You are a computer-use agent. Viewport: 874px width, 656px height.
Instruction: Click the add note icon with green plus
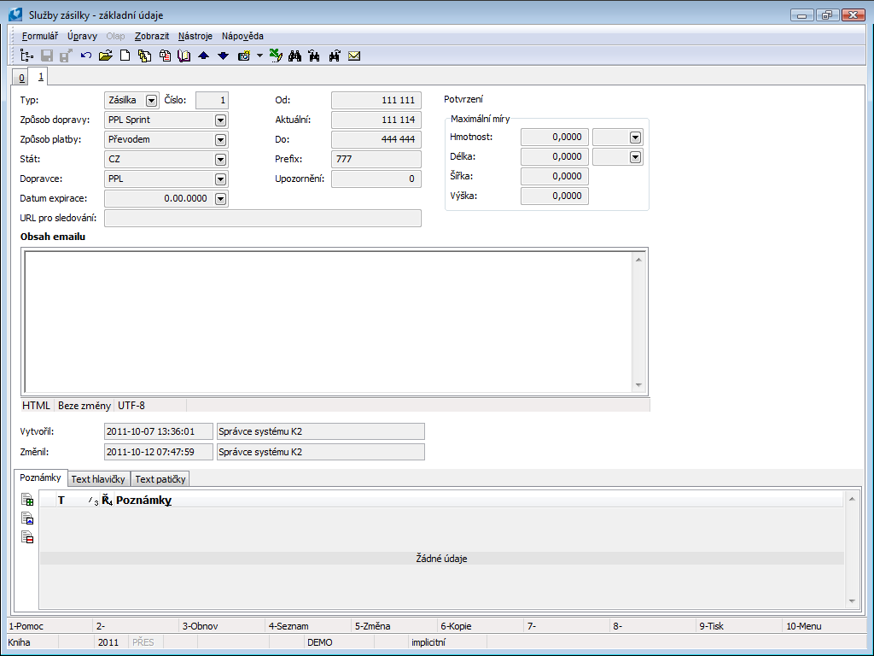(x=28, y=500)
